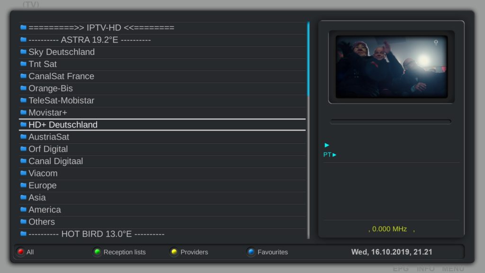Click the folder icon beside Movistar+

click(x=23, y=112)
